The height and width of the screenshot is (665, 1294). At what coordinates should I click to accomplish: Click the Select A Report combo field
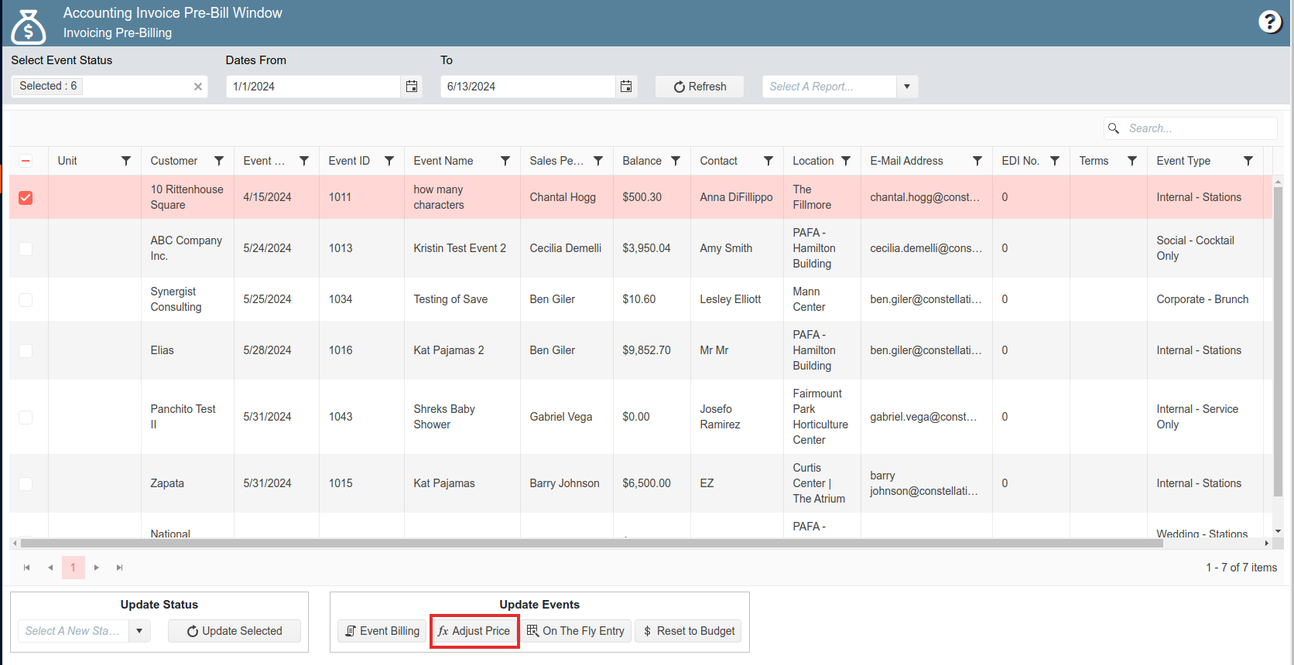click(x=830, y=87)
